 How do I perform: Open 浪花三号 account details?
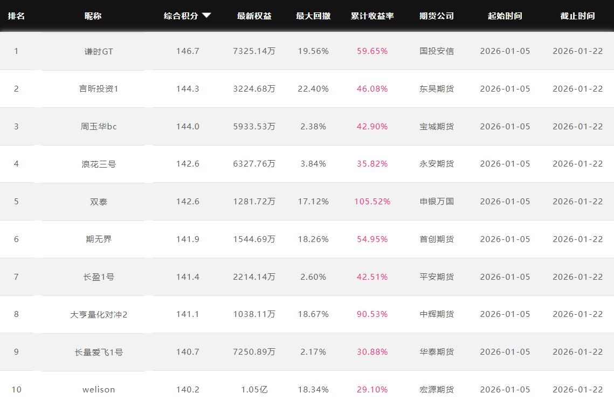click(x=99, y=164)
